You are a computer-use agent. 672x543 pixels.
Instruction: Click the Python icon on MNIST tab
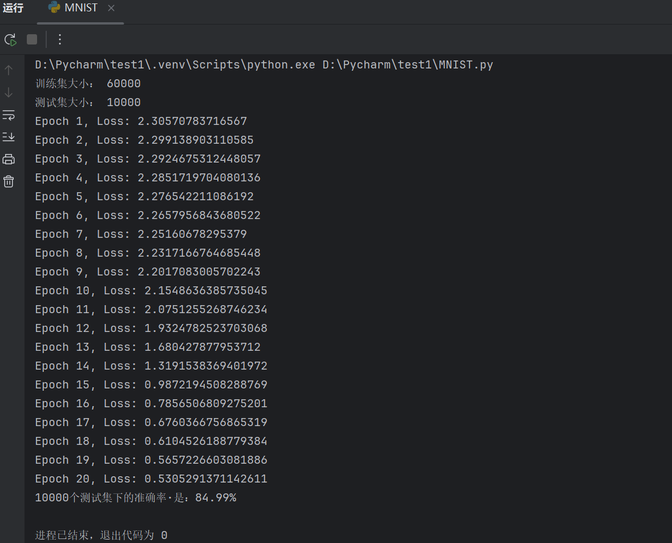(x=55, y=7)
